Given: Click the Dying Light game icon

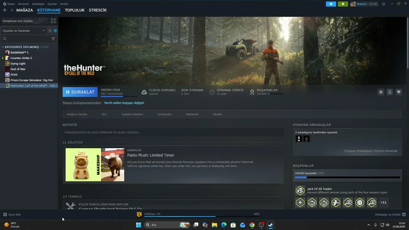Looking at the screenshot, I should click(x=7, y=64).
